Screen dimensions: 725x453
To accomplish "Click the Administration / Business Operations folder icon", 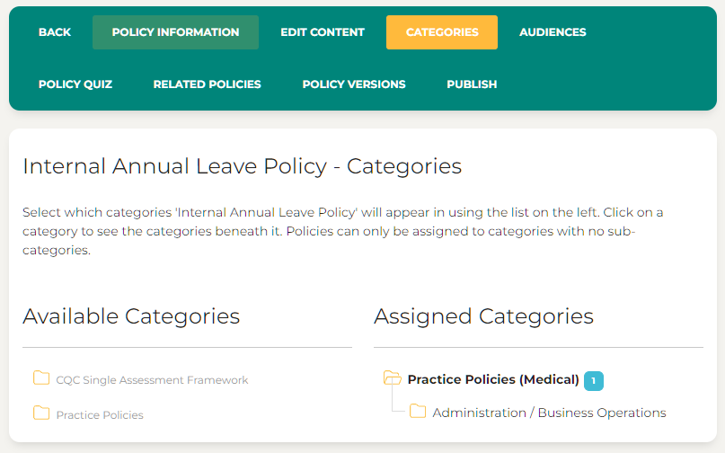I will (x=418, y=412).
